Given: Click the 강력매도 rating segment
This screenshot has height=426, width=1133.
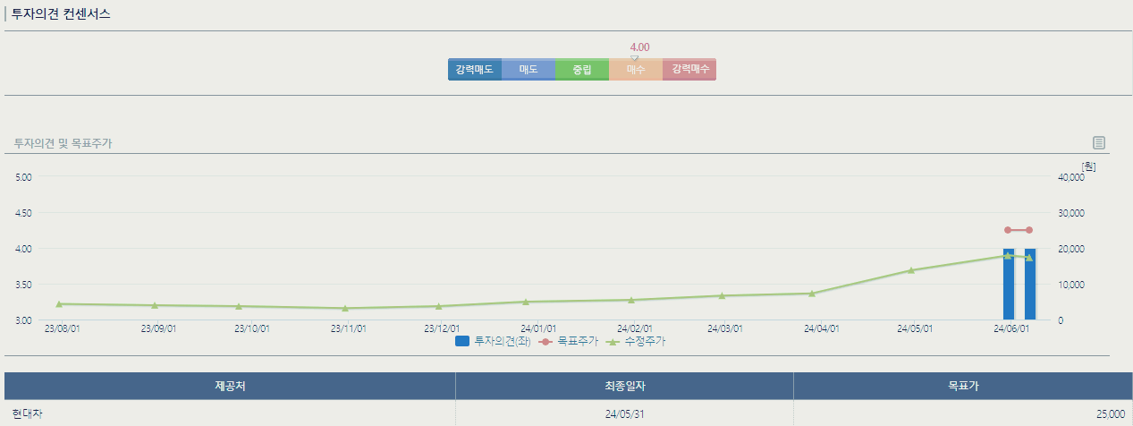Looking at the screenshot, I should coord(475,70).
